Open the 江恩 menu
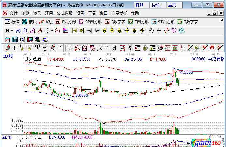This screenshot has width=226, height=147. pyautogui.click(x=49, y=13)
